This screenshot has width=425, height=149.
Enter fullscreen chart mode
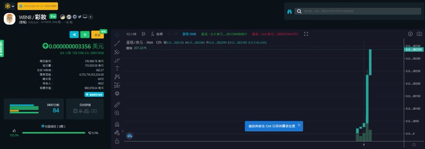tap(306, 34)
